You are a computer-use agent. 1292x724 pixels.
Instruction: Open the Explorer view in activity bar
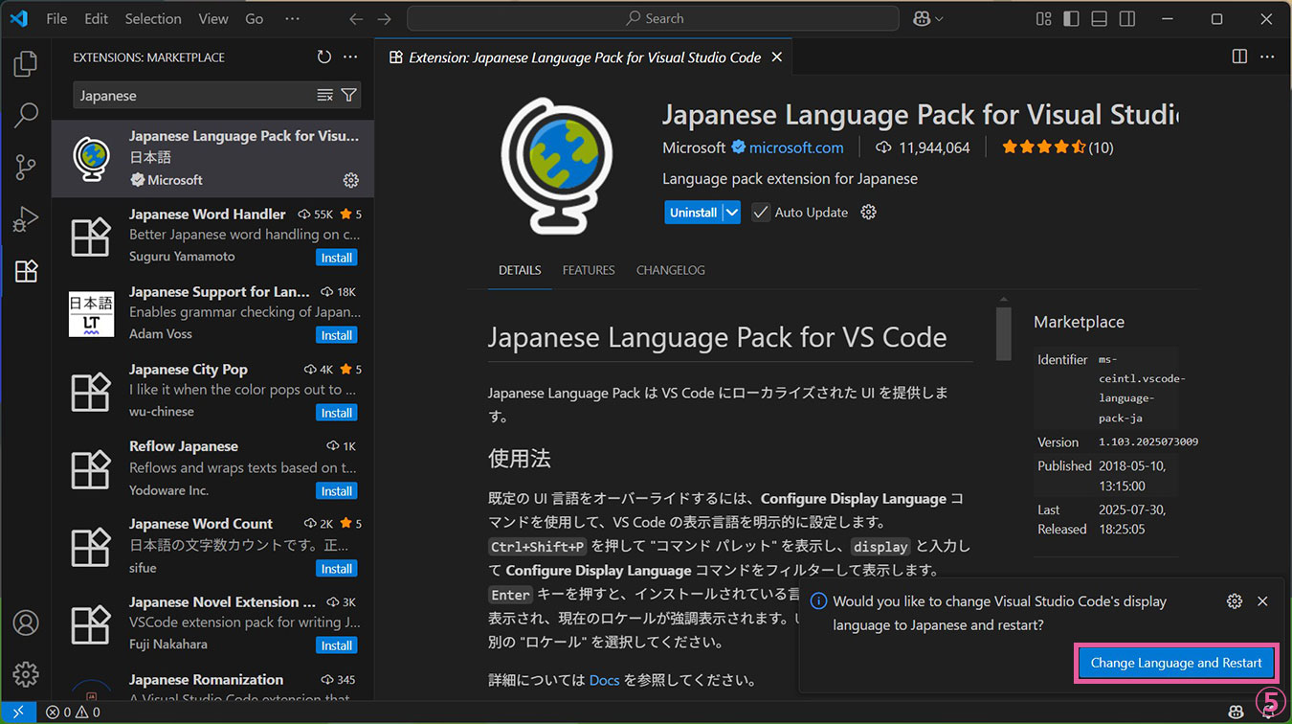[x=26, y=64]
